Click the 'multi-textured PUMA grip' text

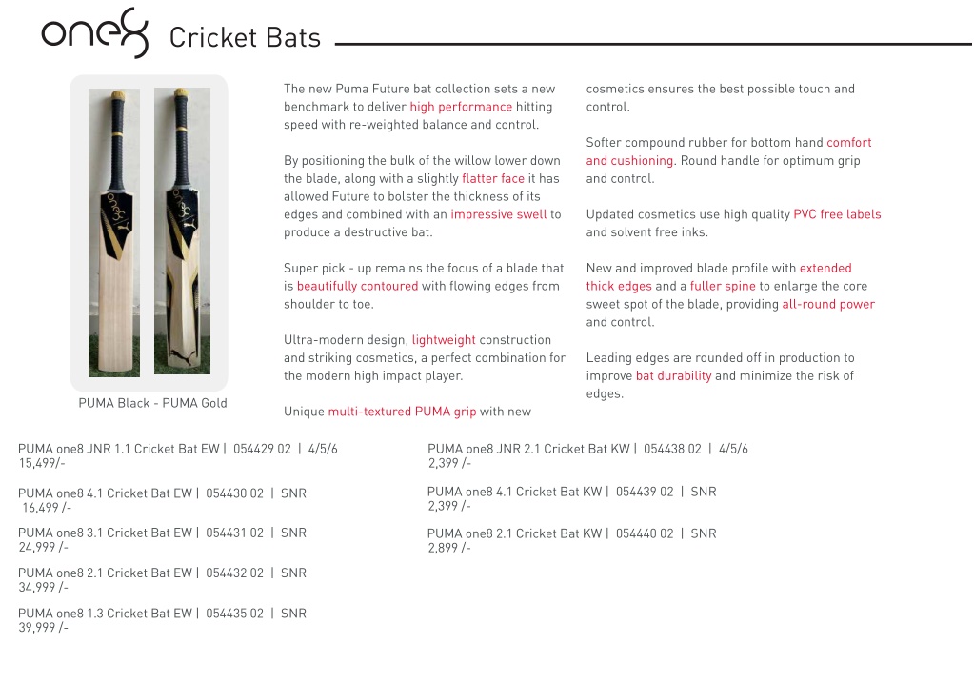pos(402,412)
